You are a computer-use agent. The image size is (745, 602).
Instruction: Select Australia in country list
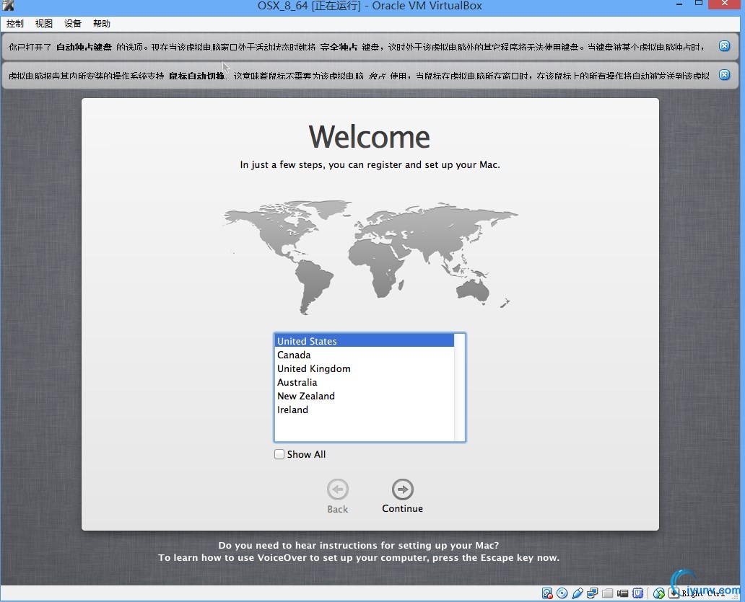[x=365, y=382]
